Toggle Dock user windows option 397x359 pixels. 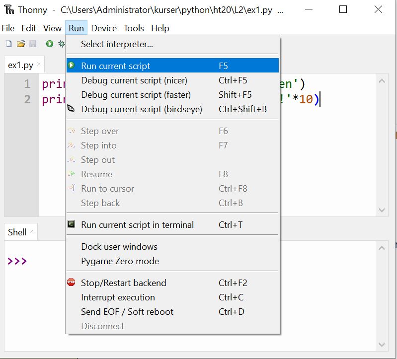click(172, 247)
